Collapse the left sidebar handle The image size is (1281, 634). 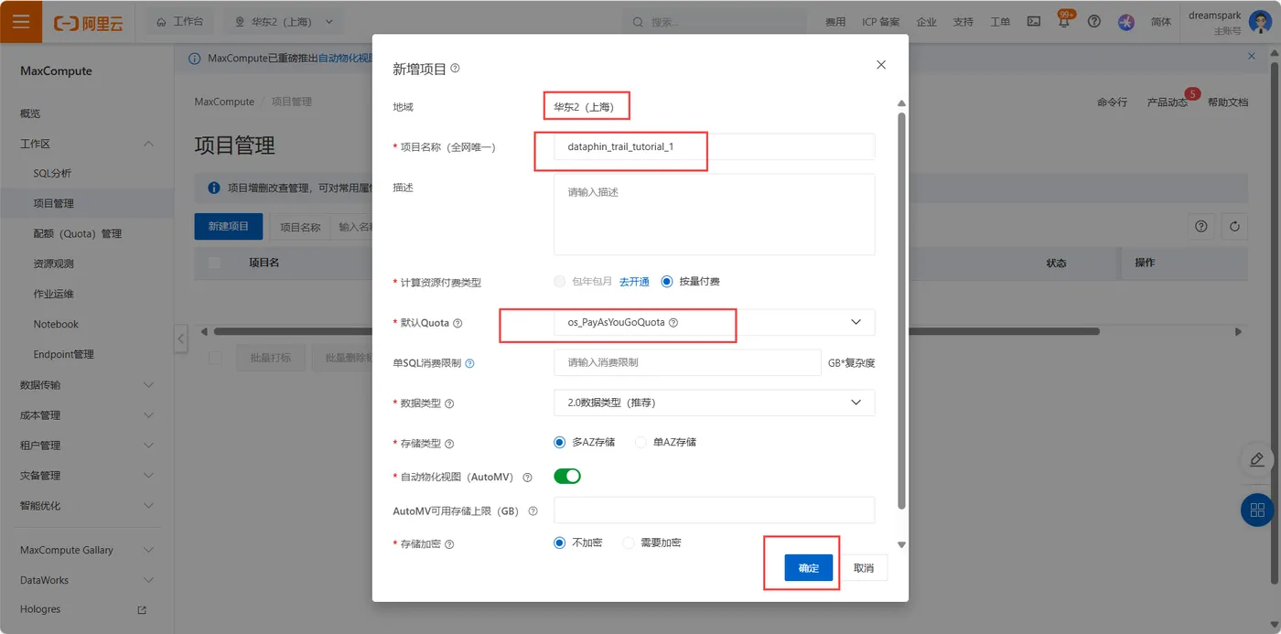point(181,338)
